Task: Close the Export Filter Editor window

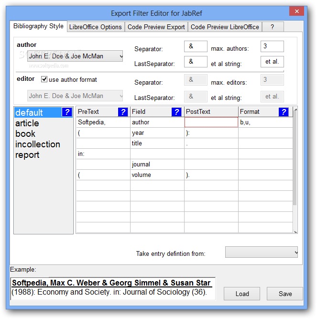Action: tap(296, 11)
